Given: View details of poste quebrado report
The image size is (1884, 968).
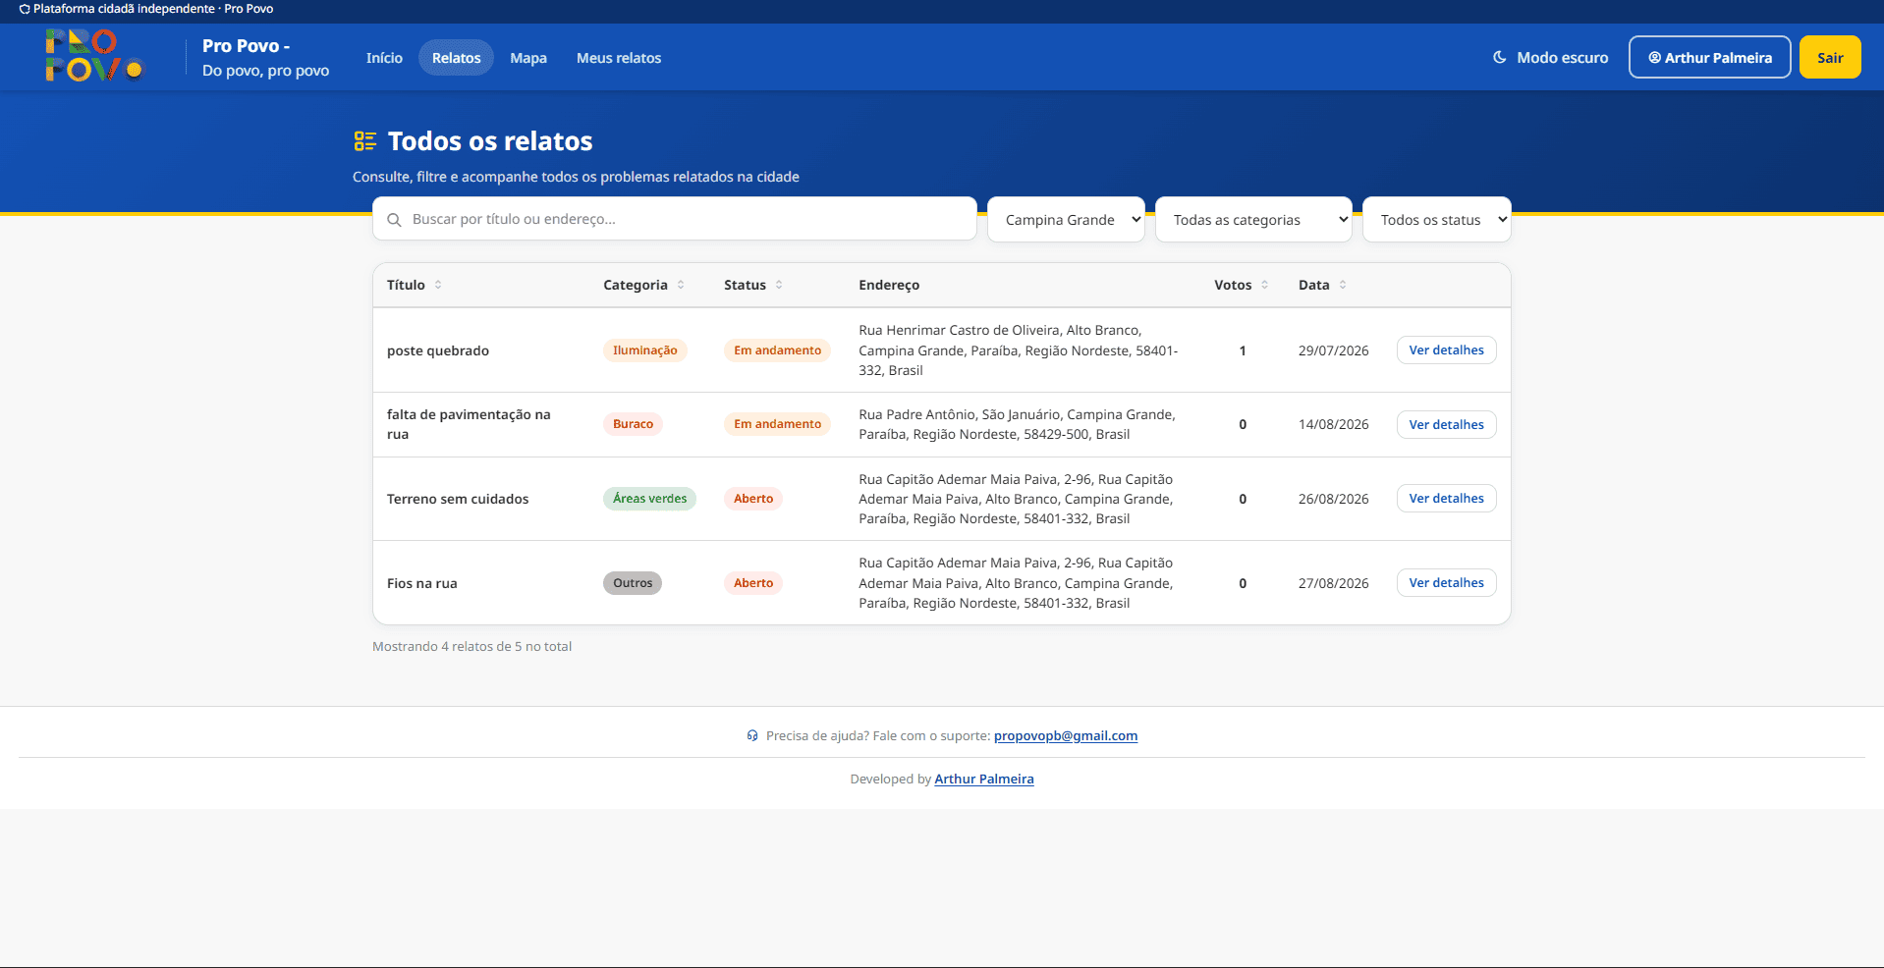Looking at the screenshot, I should pyautogui.click(x=1446, y=350).
